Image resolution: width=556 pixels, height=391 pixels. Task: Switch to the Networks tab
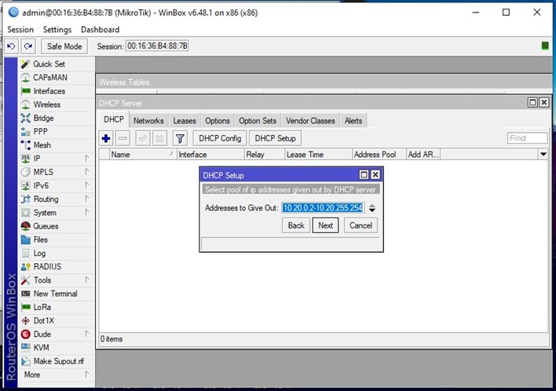point(148,121)
